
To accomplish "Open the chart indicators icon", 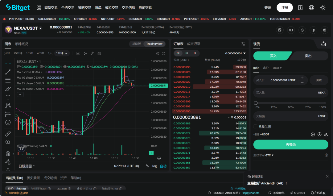I will pos(78,54).
